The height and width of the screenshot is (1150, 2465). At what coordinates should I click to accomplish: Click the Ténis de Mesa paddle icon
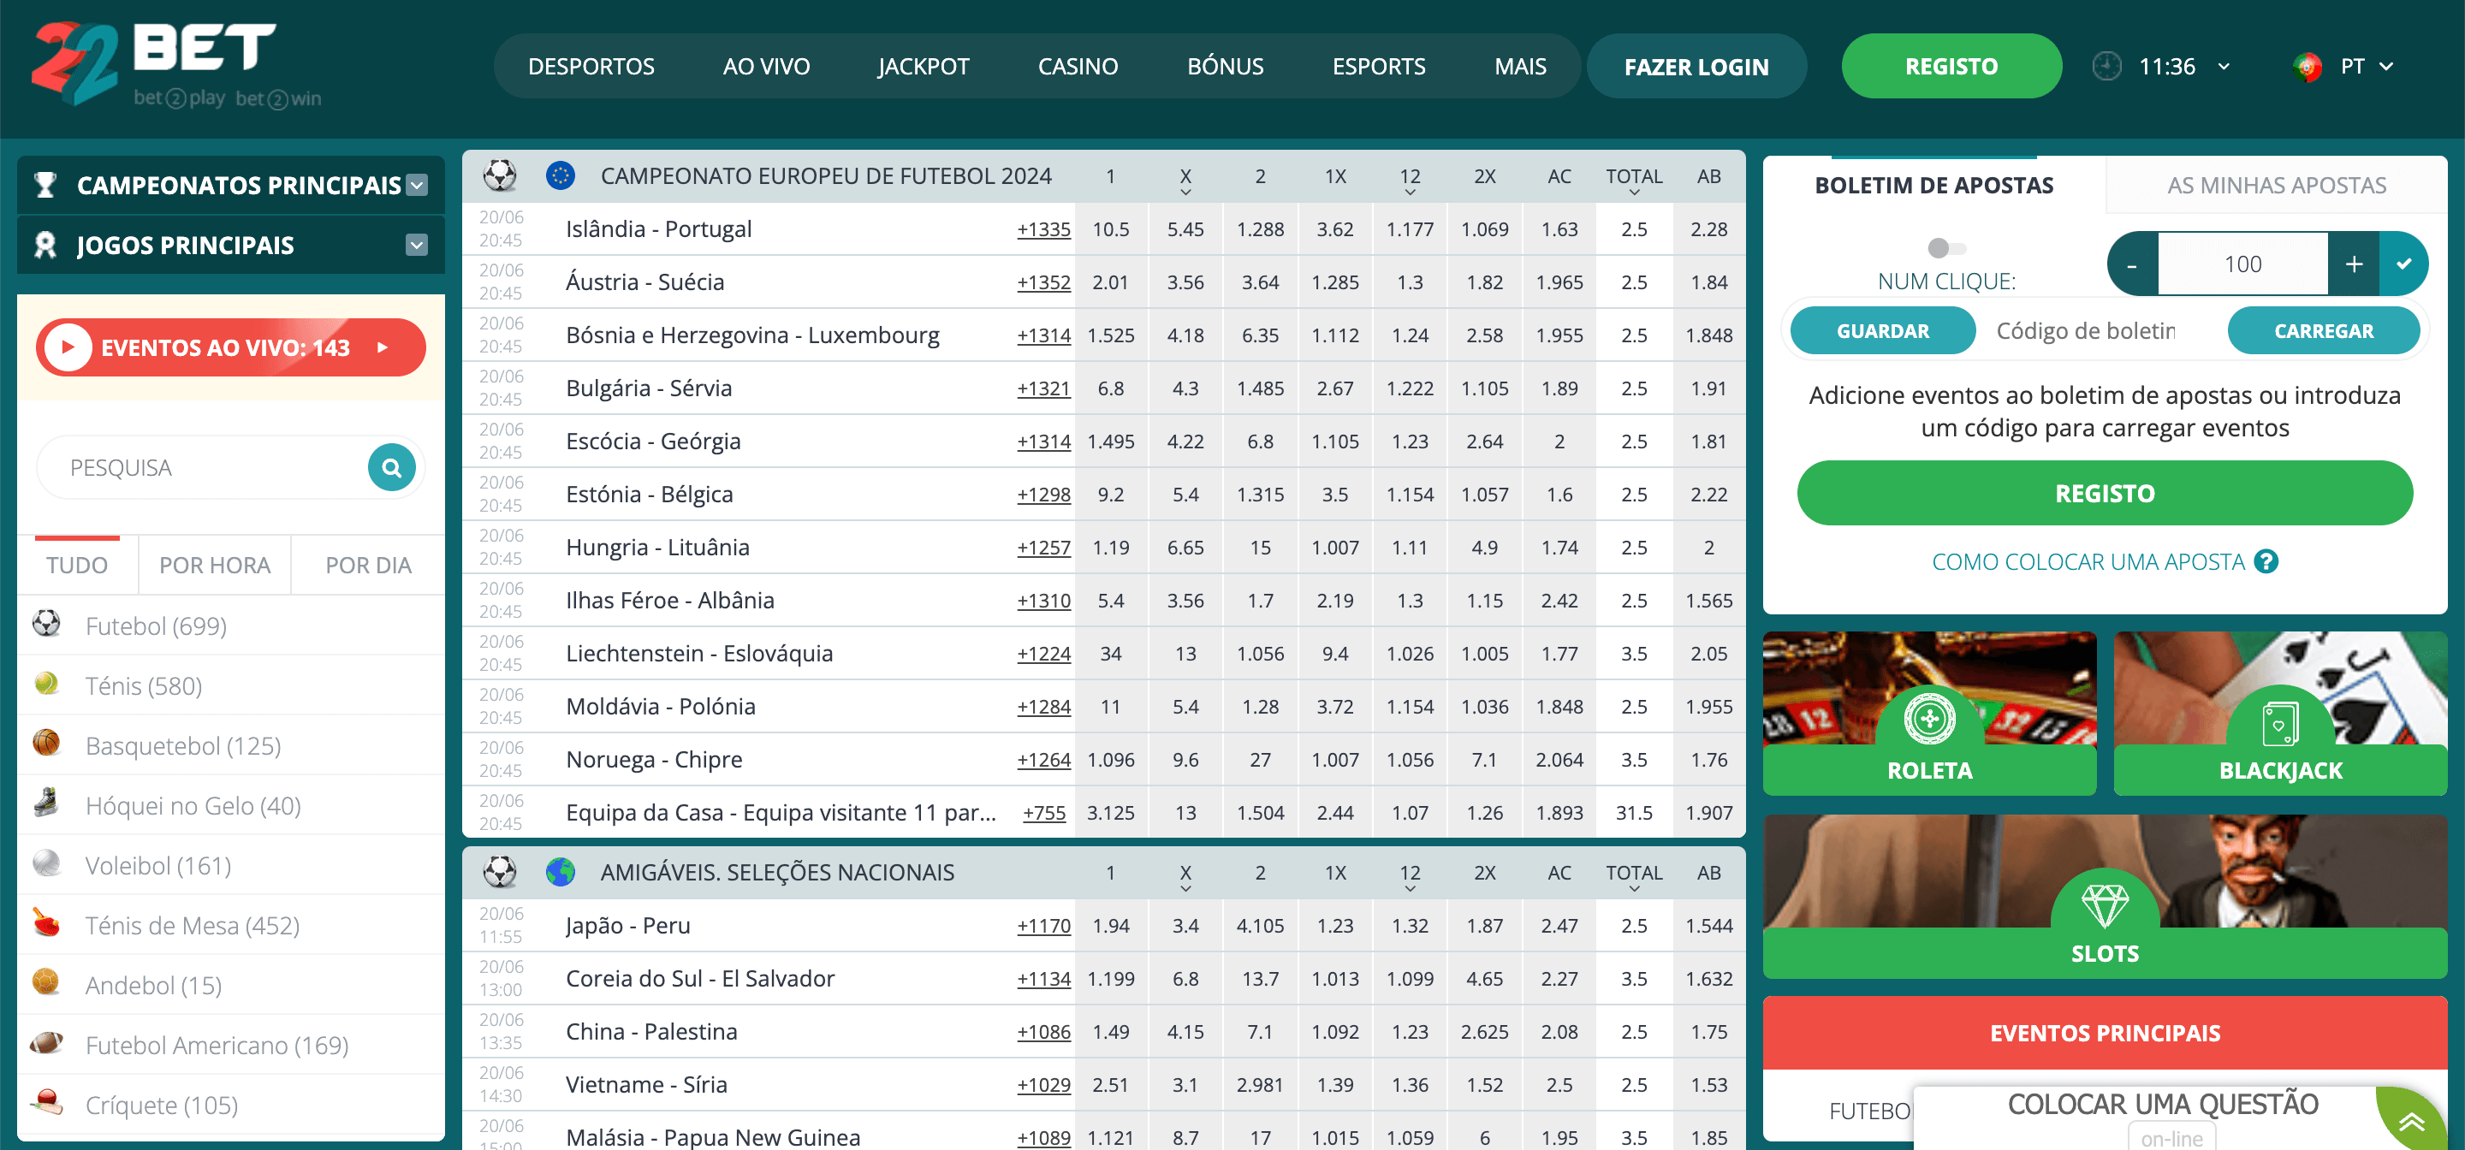tap(46, 922)
